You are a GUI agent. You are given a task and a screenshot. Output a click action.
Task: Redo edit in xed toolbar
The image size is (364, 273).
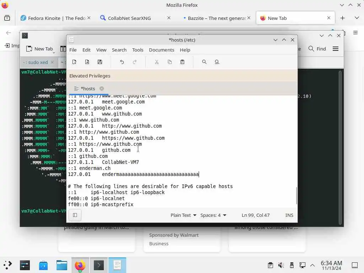135,62
